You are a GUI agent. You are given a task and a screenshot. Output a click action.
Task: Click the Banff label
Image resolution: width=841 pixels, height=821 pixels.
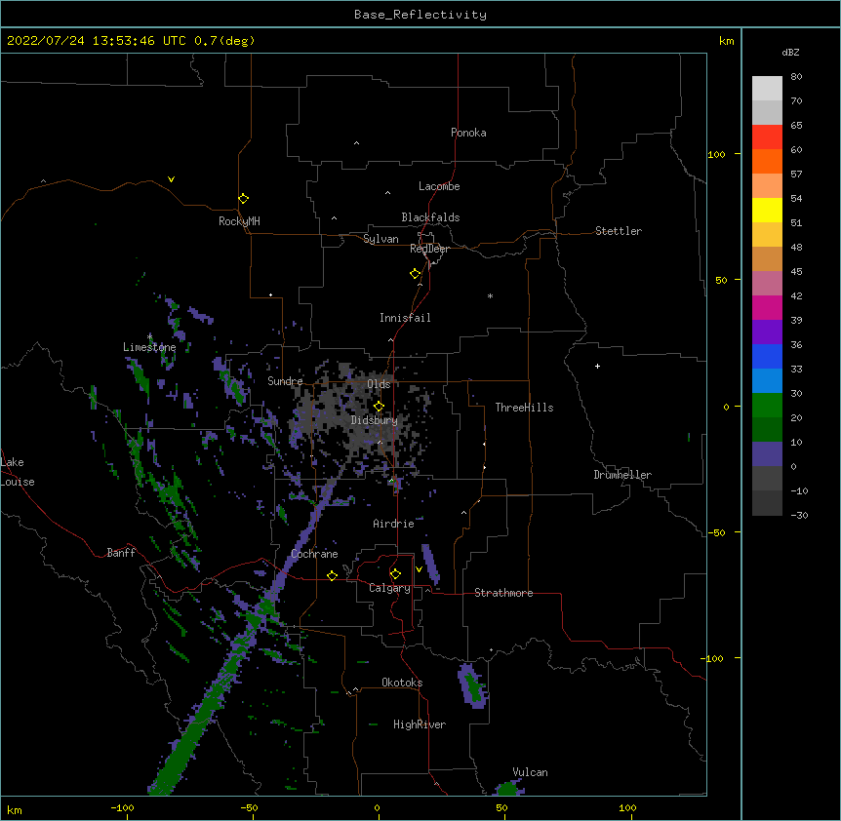[x=121, y=553]
